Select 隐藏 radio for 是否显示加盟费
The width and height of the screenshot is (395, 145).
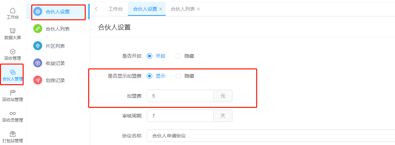click(178, 76)
